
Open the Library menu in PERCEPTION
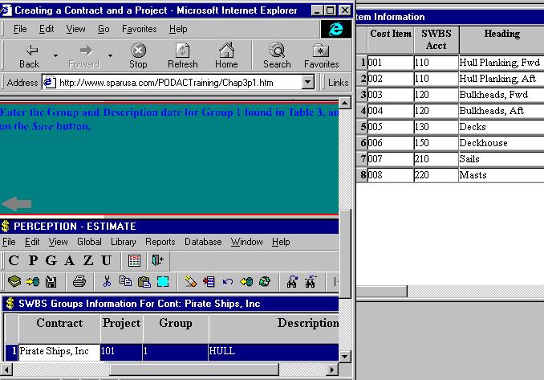click(x=124, y=242)
